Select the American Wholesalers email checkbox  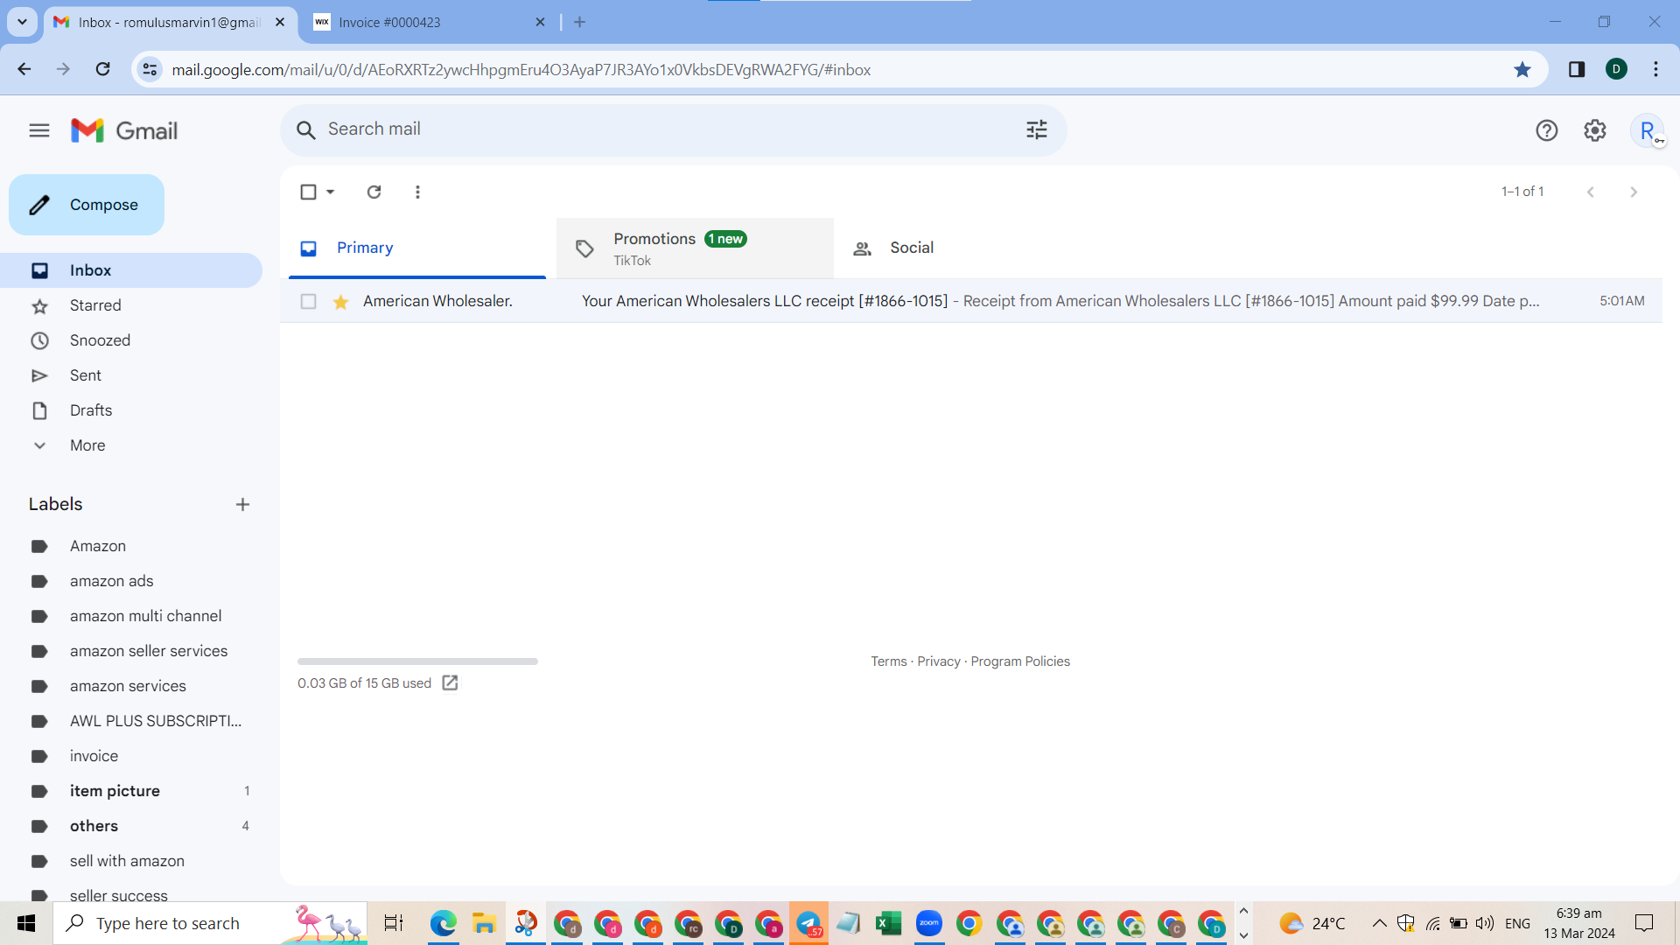[x=308, y=301]
